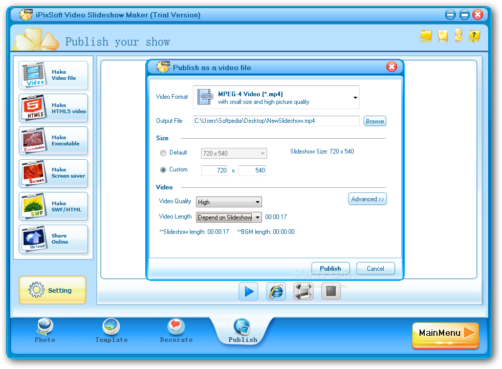Click Publish button in dialog
This screenshot has width=502, height=369.
(331, 268)
